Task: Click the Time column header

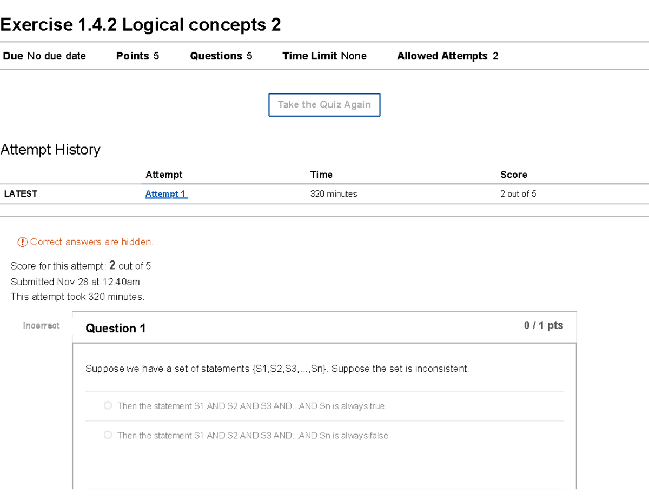Action: click(321, 175)
